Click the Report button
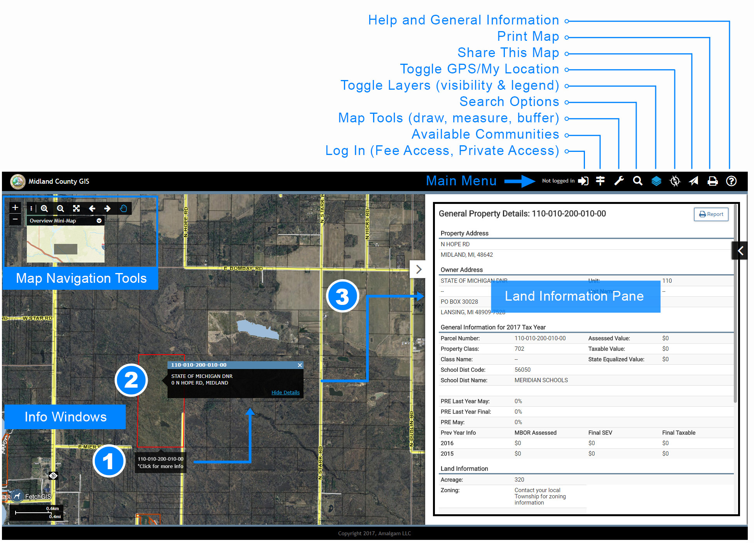754x543 pixels. pos(711,214)
